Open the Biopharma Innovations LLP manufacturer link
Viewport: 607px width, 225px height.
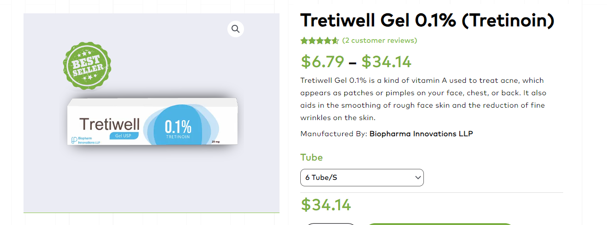coord(421,134)
